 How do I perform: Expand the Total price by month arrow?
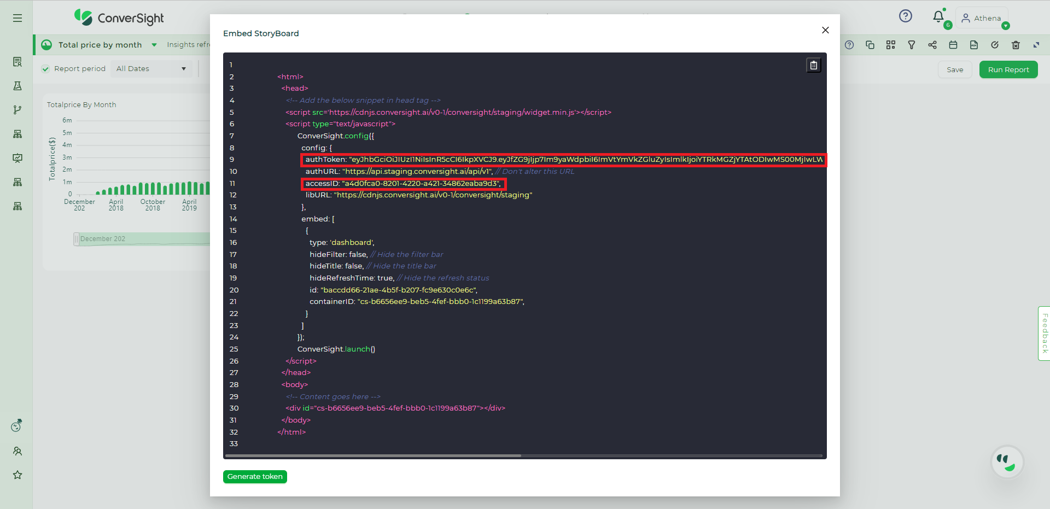[154, 45]
